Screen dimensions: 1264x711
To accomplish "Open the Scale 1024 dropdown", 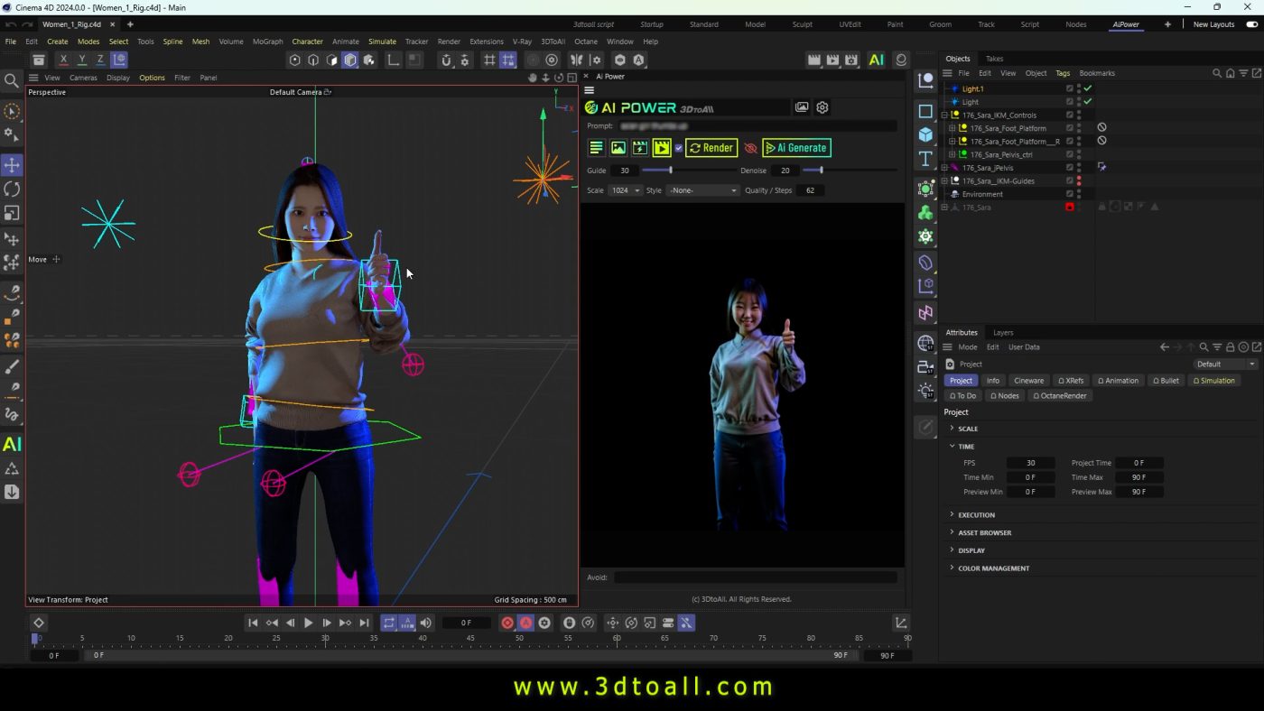I will [x=626, y=190].
